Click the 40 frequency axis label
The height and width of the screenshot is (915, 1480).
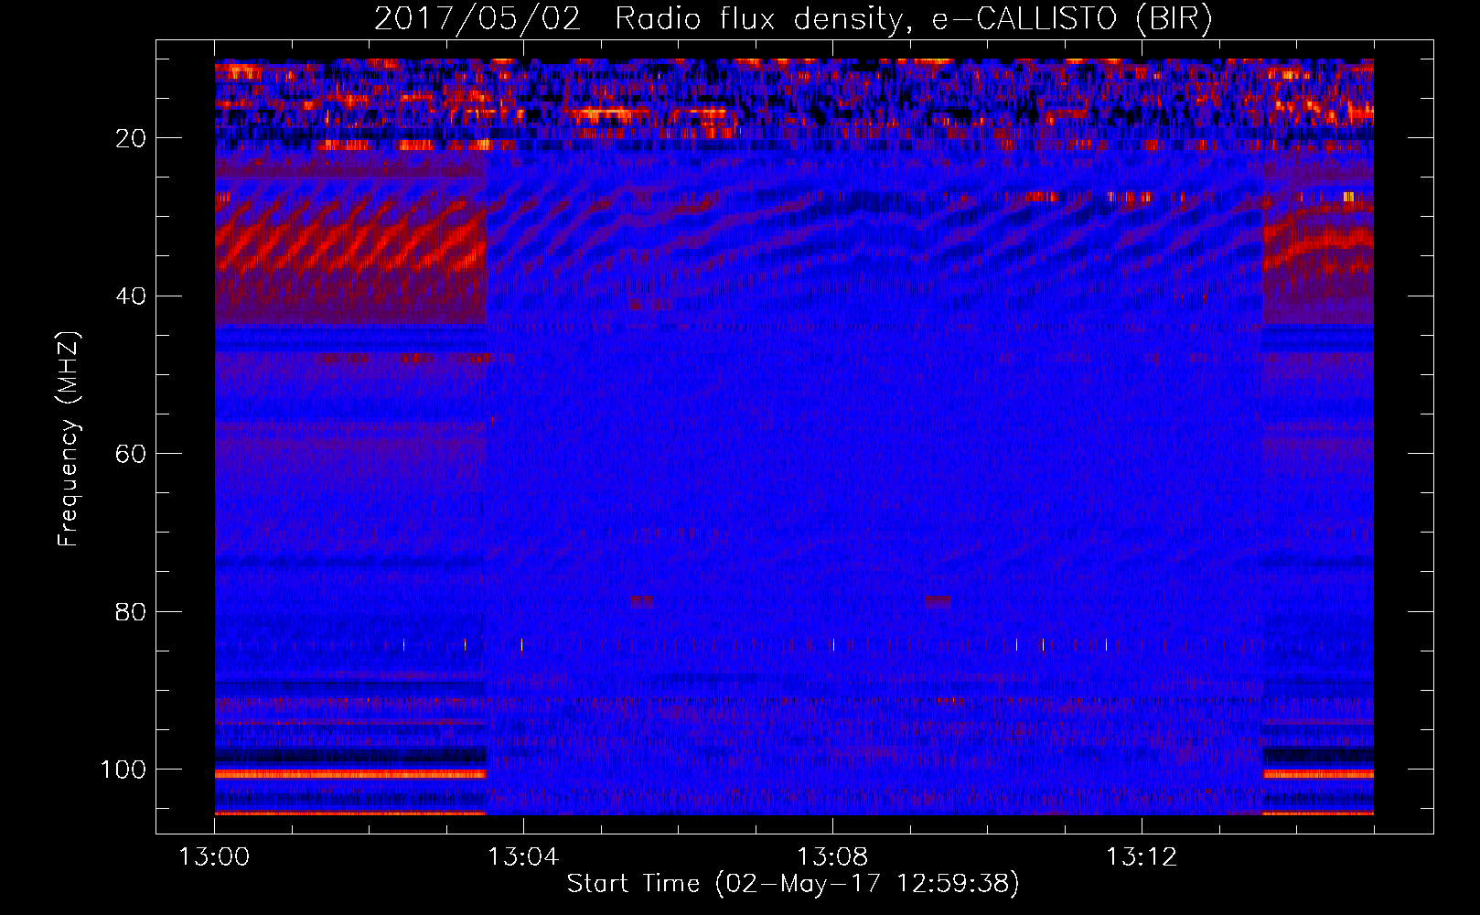(x=132, y=296)
